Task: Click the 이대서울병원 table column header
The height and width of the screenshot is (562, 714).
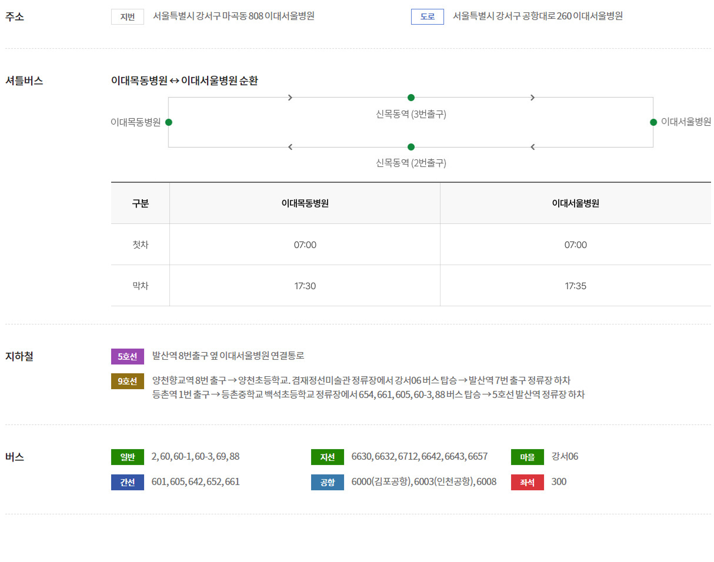Action: pyautogui.click(x=576, y=203)
